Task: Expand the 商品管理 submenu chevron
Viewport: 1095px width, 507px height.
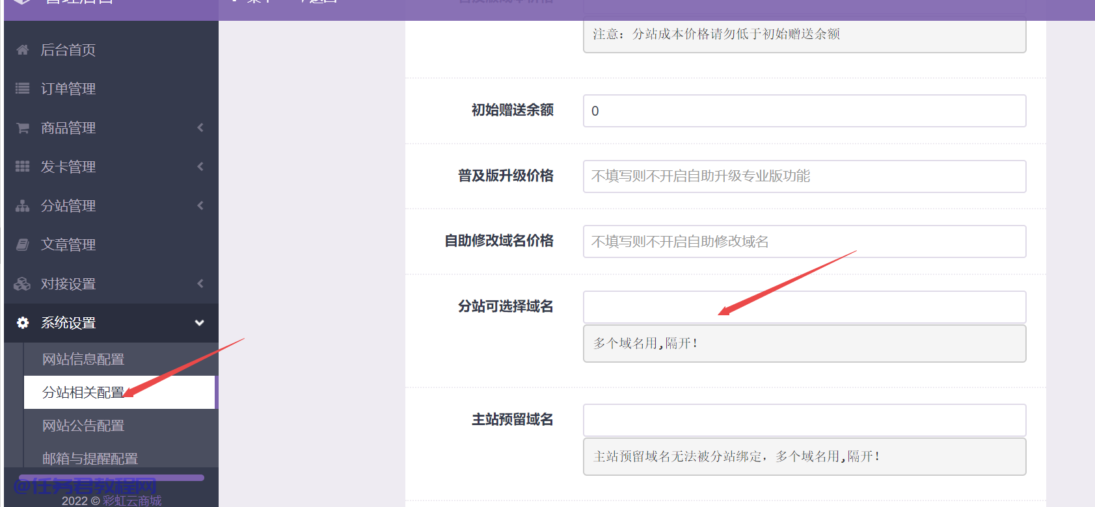Action: coord(200,128)
